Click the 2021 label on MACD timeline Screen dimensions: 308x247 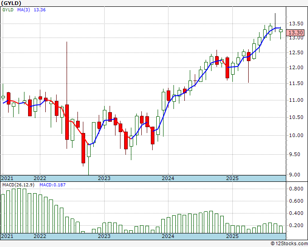click(7, 236)
